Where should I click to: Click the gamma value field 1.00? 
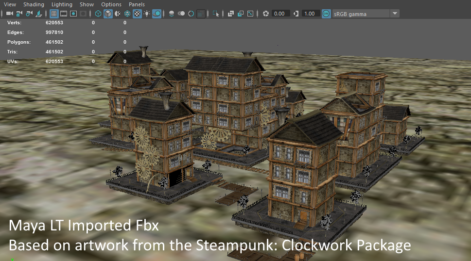tap(311, 14)
